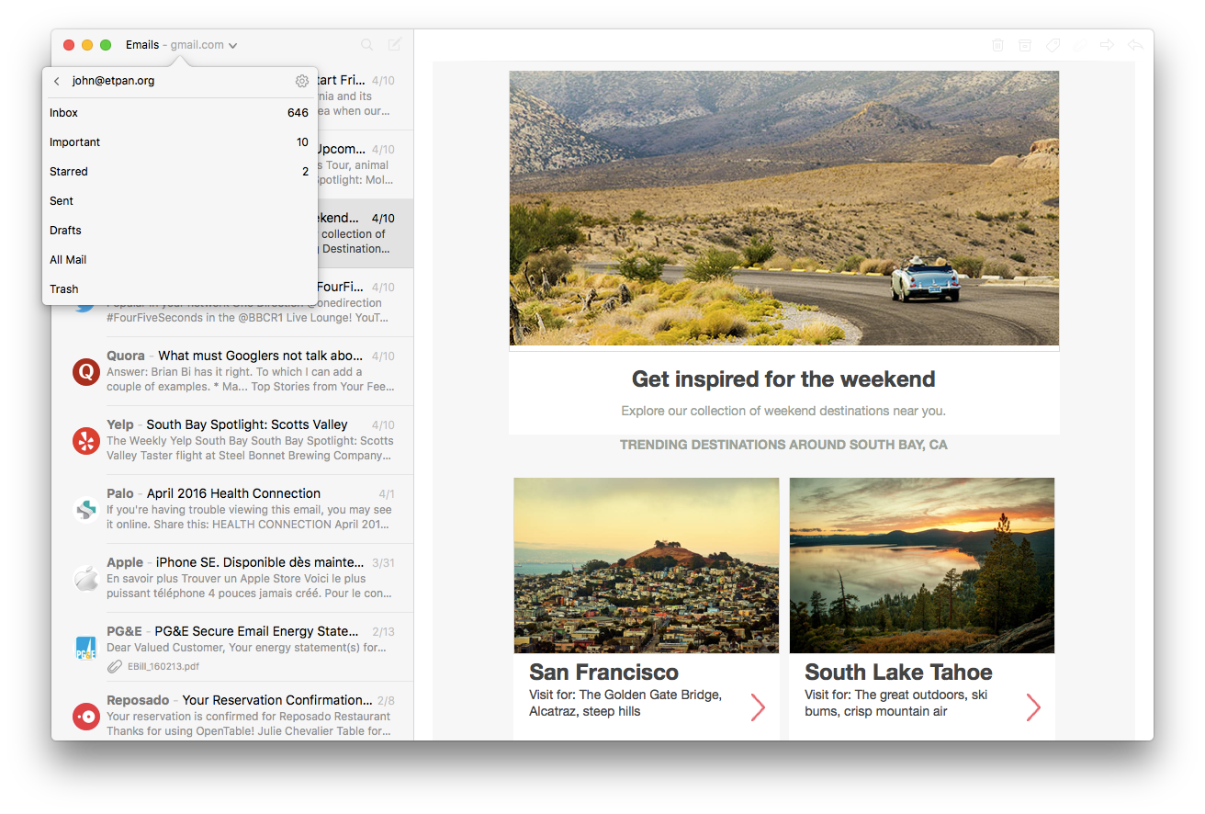Click the red arrow on the South Lake Tahoe card
Viewport: 1205px width, 814px height.
pos(1033,707)
